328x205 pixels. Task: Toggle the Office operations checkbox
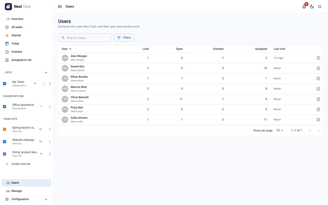[4, 107]
